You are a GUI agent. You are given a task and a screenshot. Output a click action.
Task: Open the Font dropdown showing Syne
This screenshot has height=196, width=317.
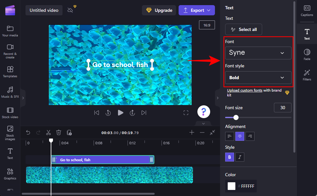click(258, 53)
